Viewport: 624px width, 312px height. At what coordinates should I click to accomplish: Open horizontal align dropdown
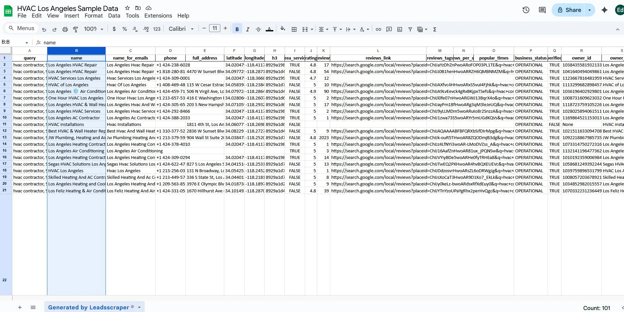coord(323,29)
